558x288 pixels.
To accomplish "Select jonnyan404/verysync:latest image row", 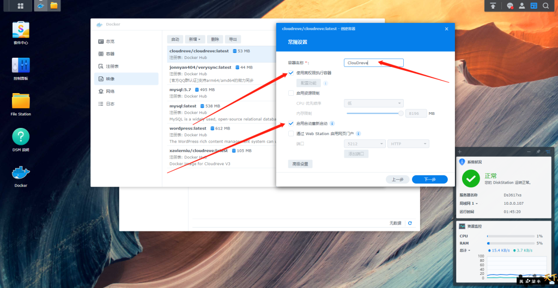I will [221, 73].
